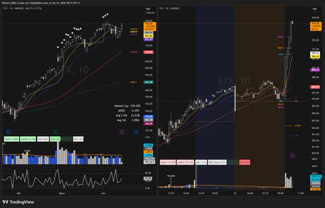Image resolution: width=325 pixels, height=208 pixels.
Task: Click the grey 884,59 price tag
Action: coord(149,33)
